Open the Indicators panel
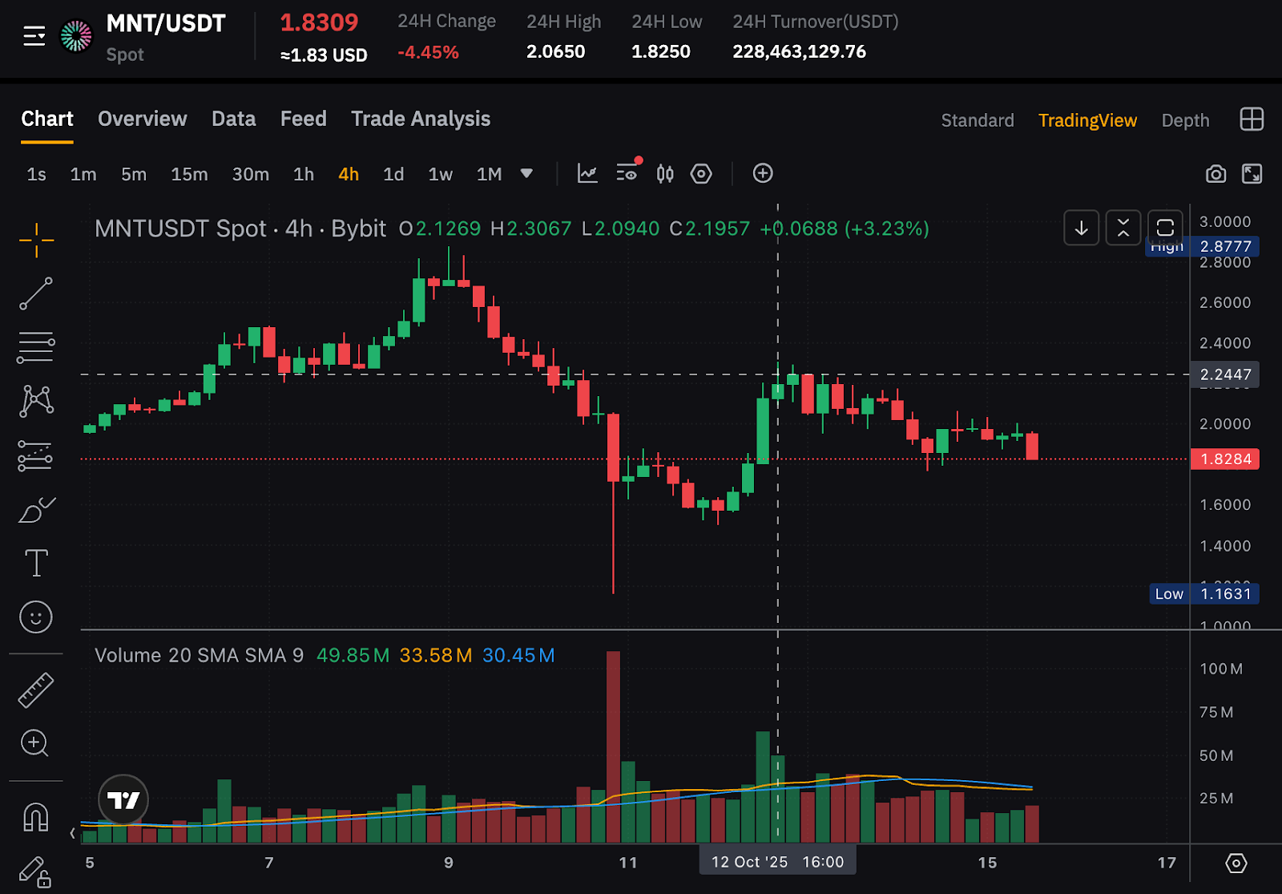1282x894 pixels. pos(587,174)
